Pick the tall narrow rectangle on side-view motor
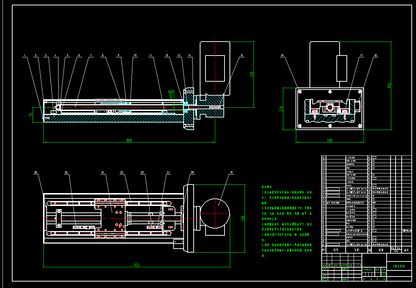This screenshot has width=416, height=288. (342, 68)
